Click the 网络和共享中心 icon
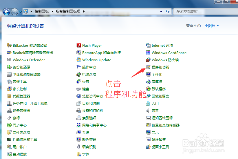Image resolution: width=238 pixels, height=159 pixels. click(79, 125)
